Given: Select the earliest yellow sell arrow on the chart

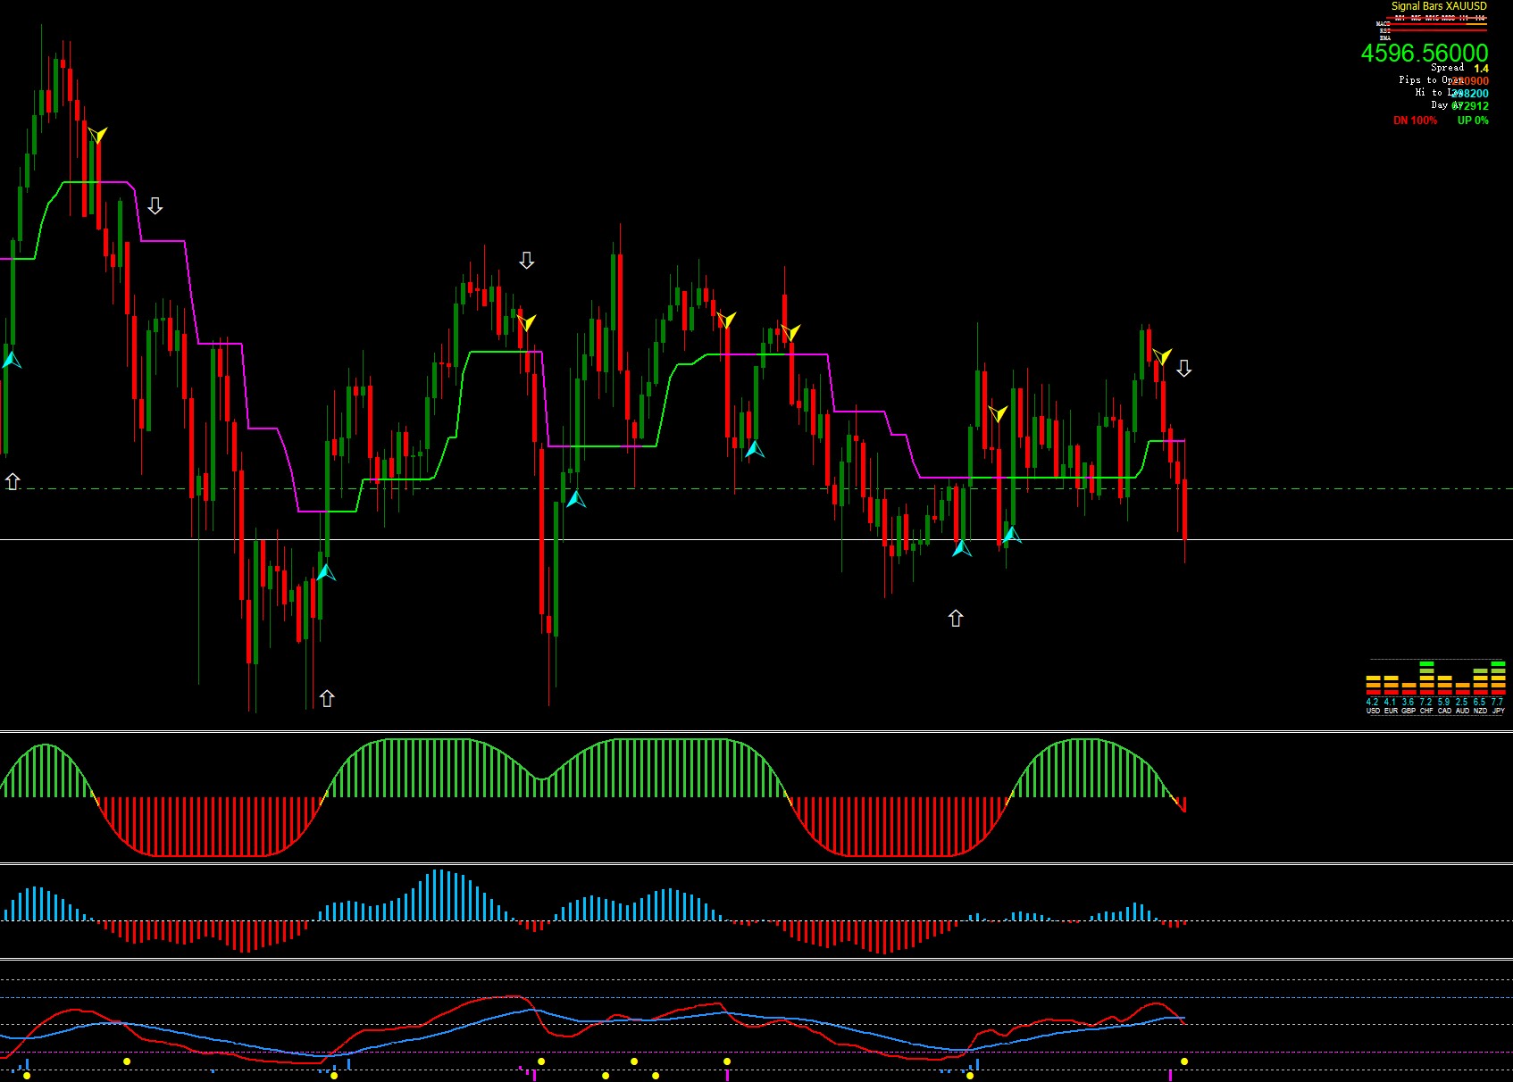Looking at the screenshot, I should click(x=97, y=136).
